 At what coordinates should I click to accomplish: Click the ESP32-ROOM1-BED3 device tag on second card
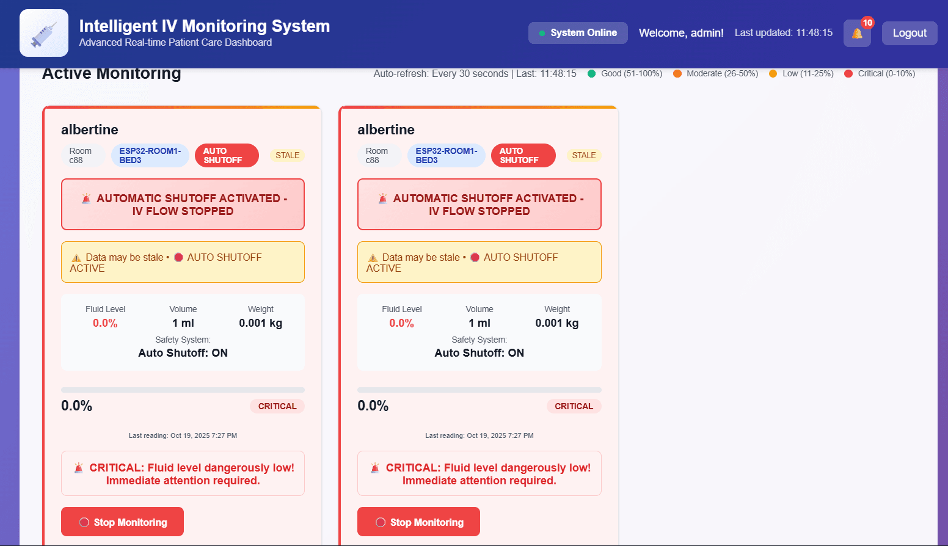(446, 155)
